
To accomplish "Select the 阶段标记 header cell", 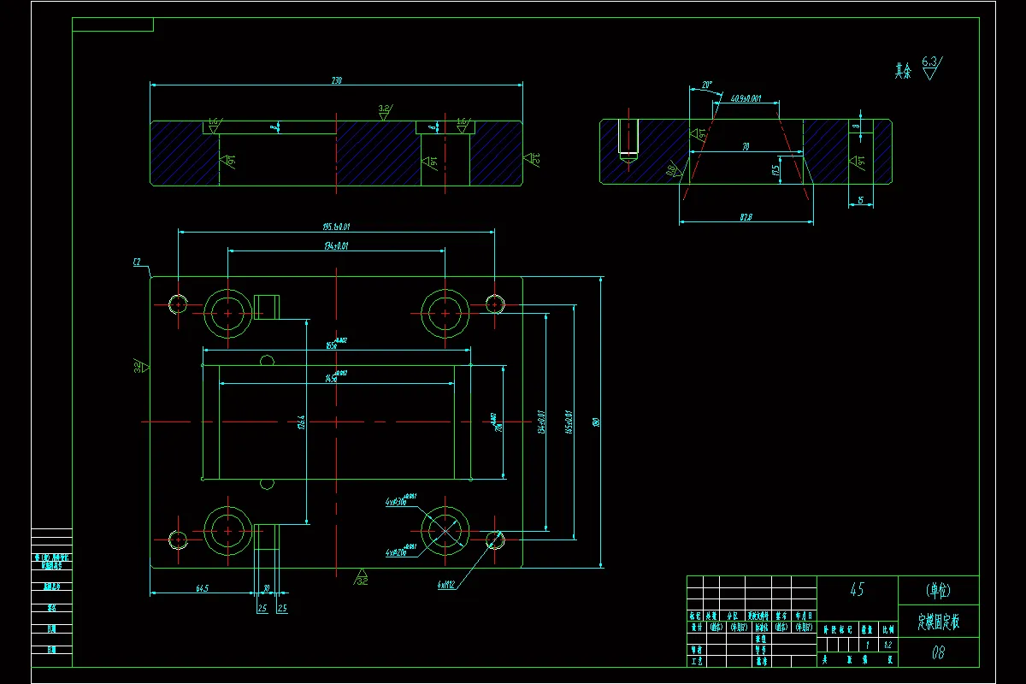I will click(x=836, y=628).
